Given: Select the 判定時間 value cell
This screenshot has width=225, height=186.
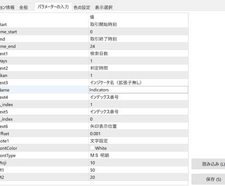Looking at the screenshot, I should click(x=138, y=68).
